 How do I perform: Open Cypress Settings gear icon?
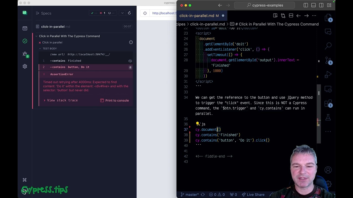coord(25,66)
